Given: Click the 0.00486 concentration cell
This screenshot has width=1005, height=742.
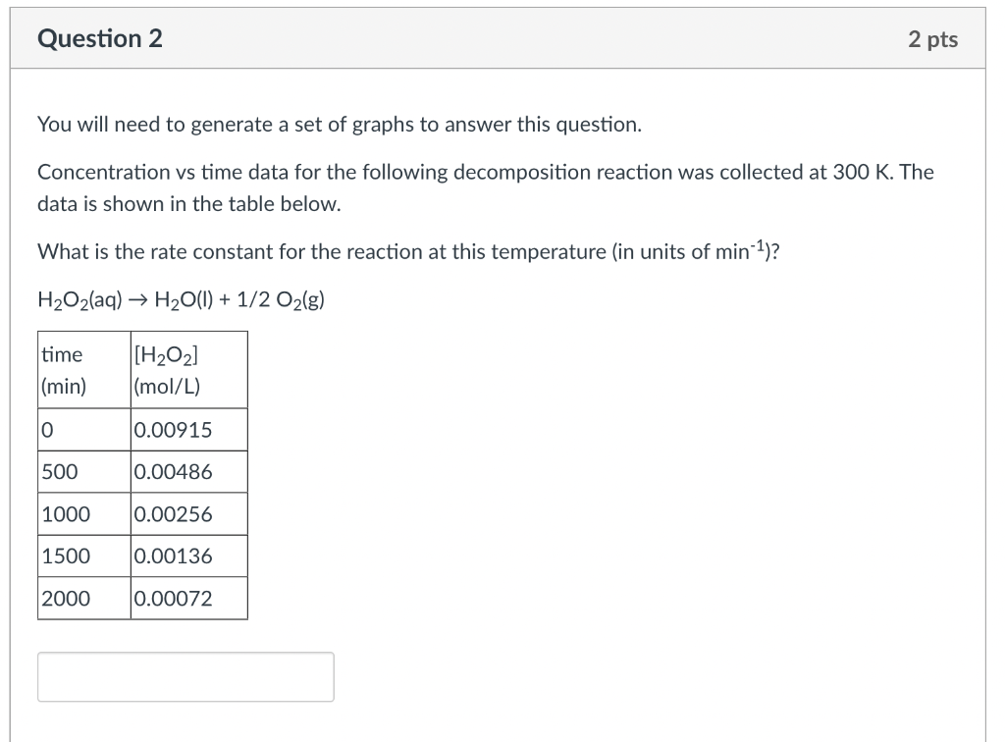Looking at the screenshot, I should coord(189,471).
